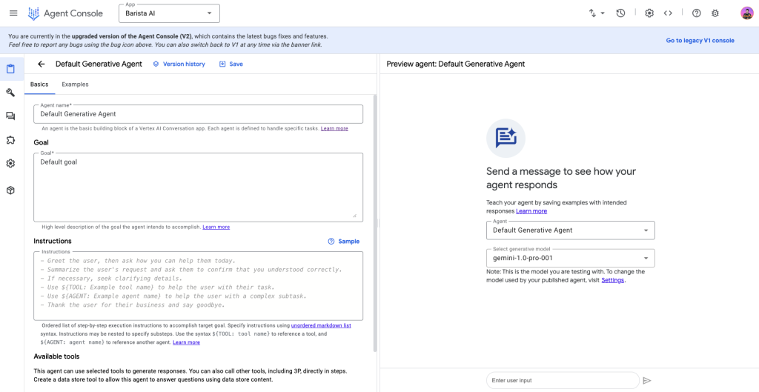The image size is (759, 392).
Task: Switch to the Examples tab
Action: click(75, 84)
